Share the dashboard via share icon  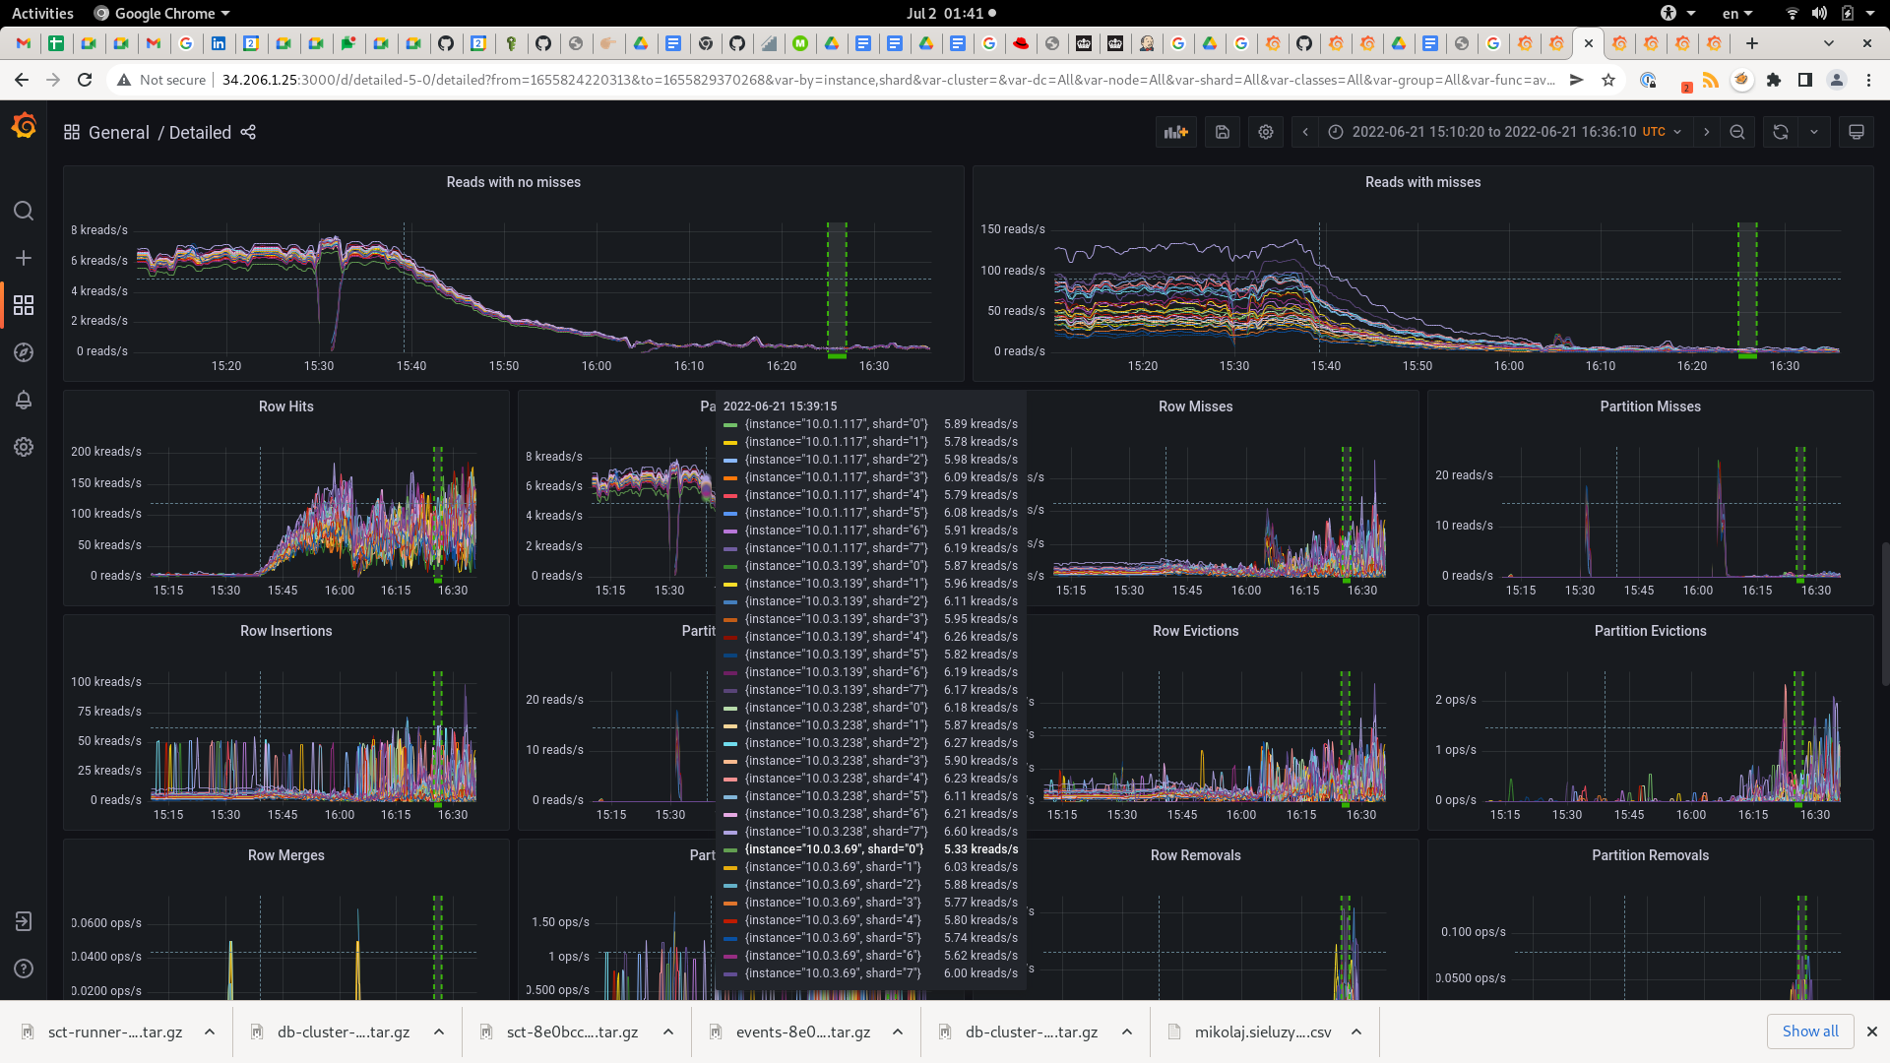point(248,132)
